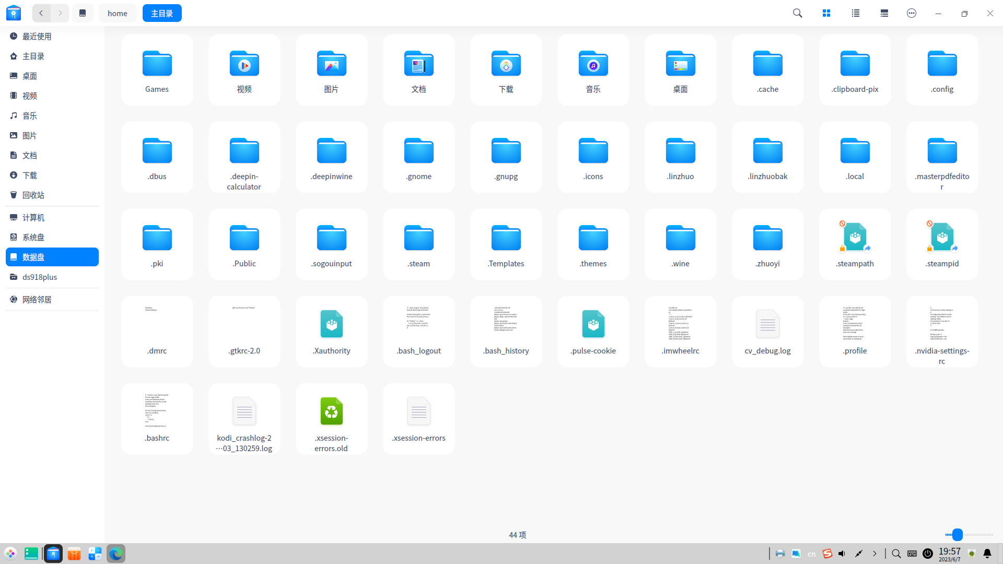The image size is (1003, 564).
Task: Go forward to next folder
Action: pyautogui.click(x=61, y=13)
